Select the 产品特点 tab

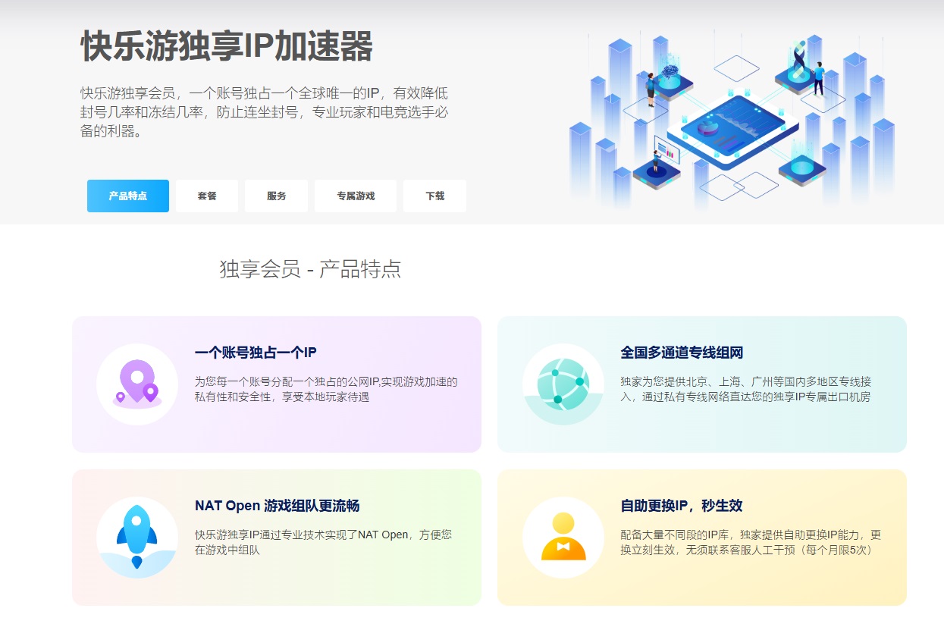[128, 196]
